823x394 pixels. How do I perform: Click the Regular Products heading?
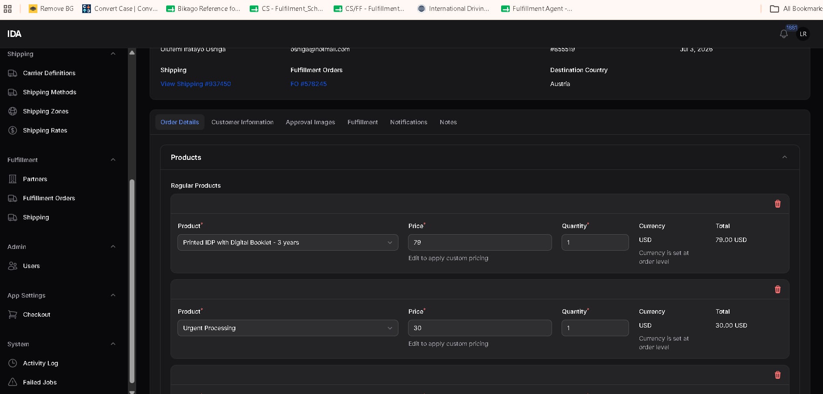click(x=196, y=185)
